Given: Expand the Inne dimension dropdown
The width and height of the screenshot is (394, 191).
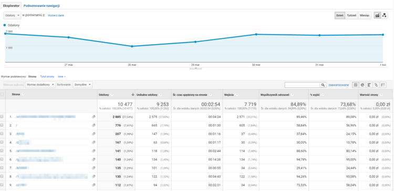Looking at the screenshot, I should click(61, 76).
